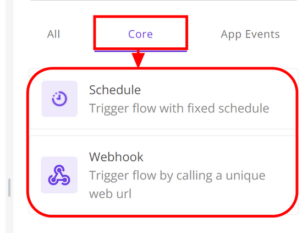Select the Webhook trigger icon

(x=59, y=175)
